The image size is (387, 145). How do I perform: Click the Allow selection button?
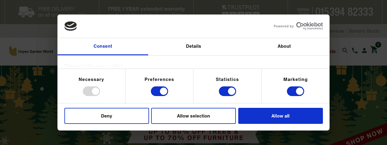pos(193,116)
